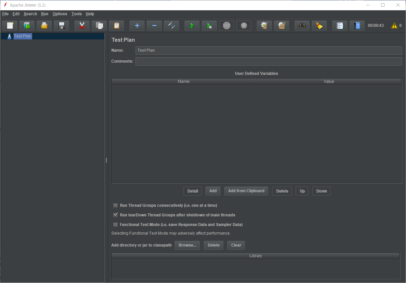Click the Detail button
This screenshot has height=283, width=406.
tap(193, 191)
